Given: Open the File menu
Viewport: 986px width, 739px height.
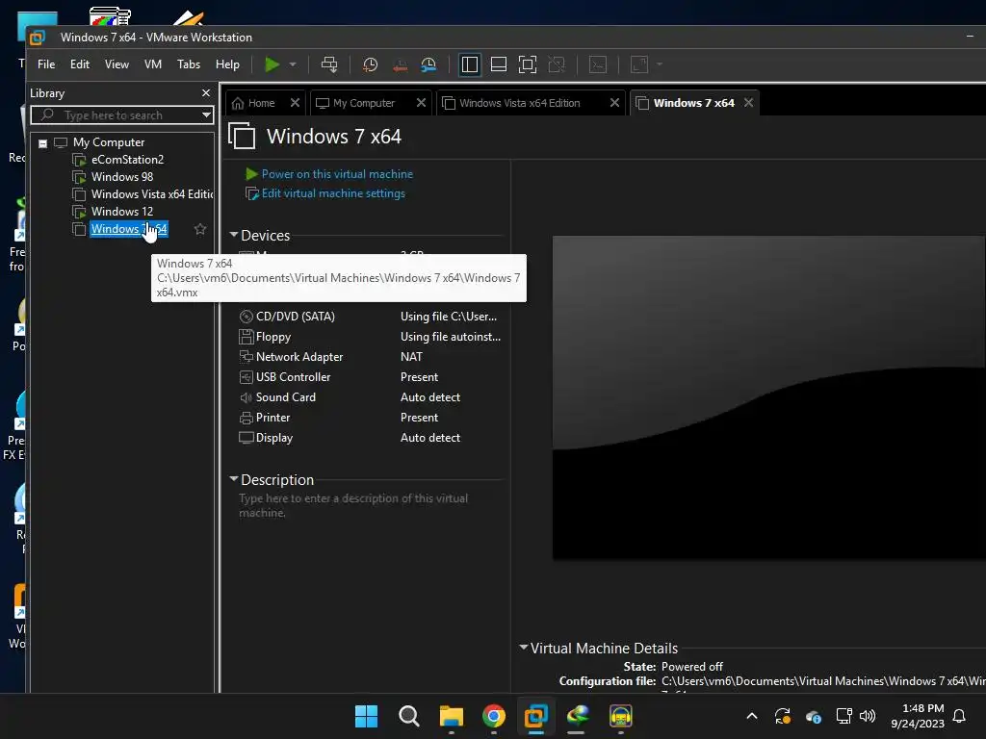Looking at the screenshot, I should (46, 64).
